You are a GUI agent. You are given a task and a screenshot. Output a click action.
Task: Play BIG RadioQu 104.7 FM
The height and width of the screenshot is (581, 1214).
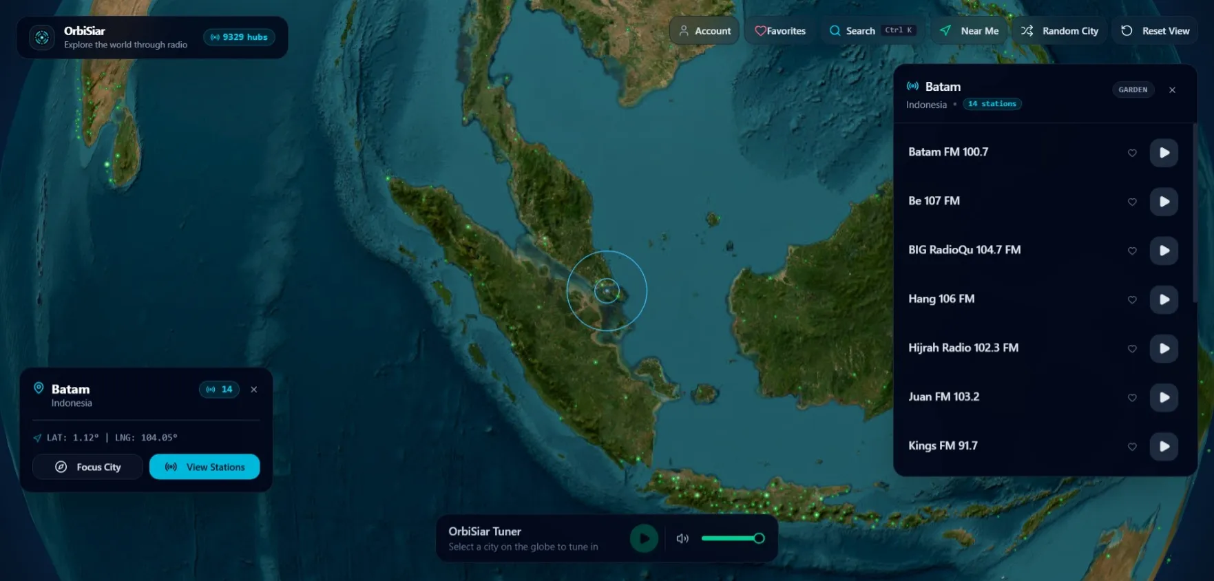pos(1164,251)
